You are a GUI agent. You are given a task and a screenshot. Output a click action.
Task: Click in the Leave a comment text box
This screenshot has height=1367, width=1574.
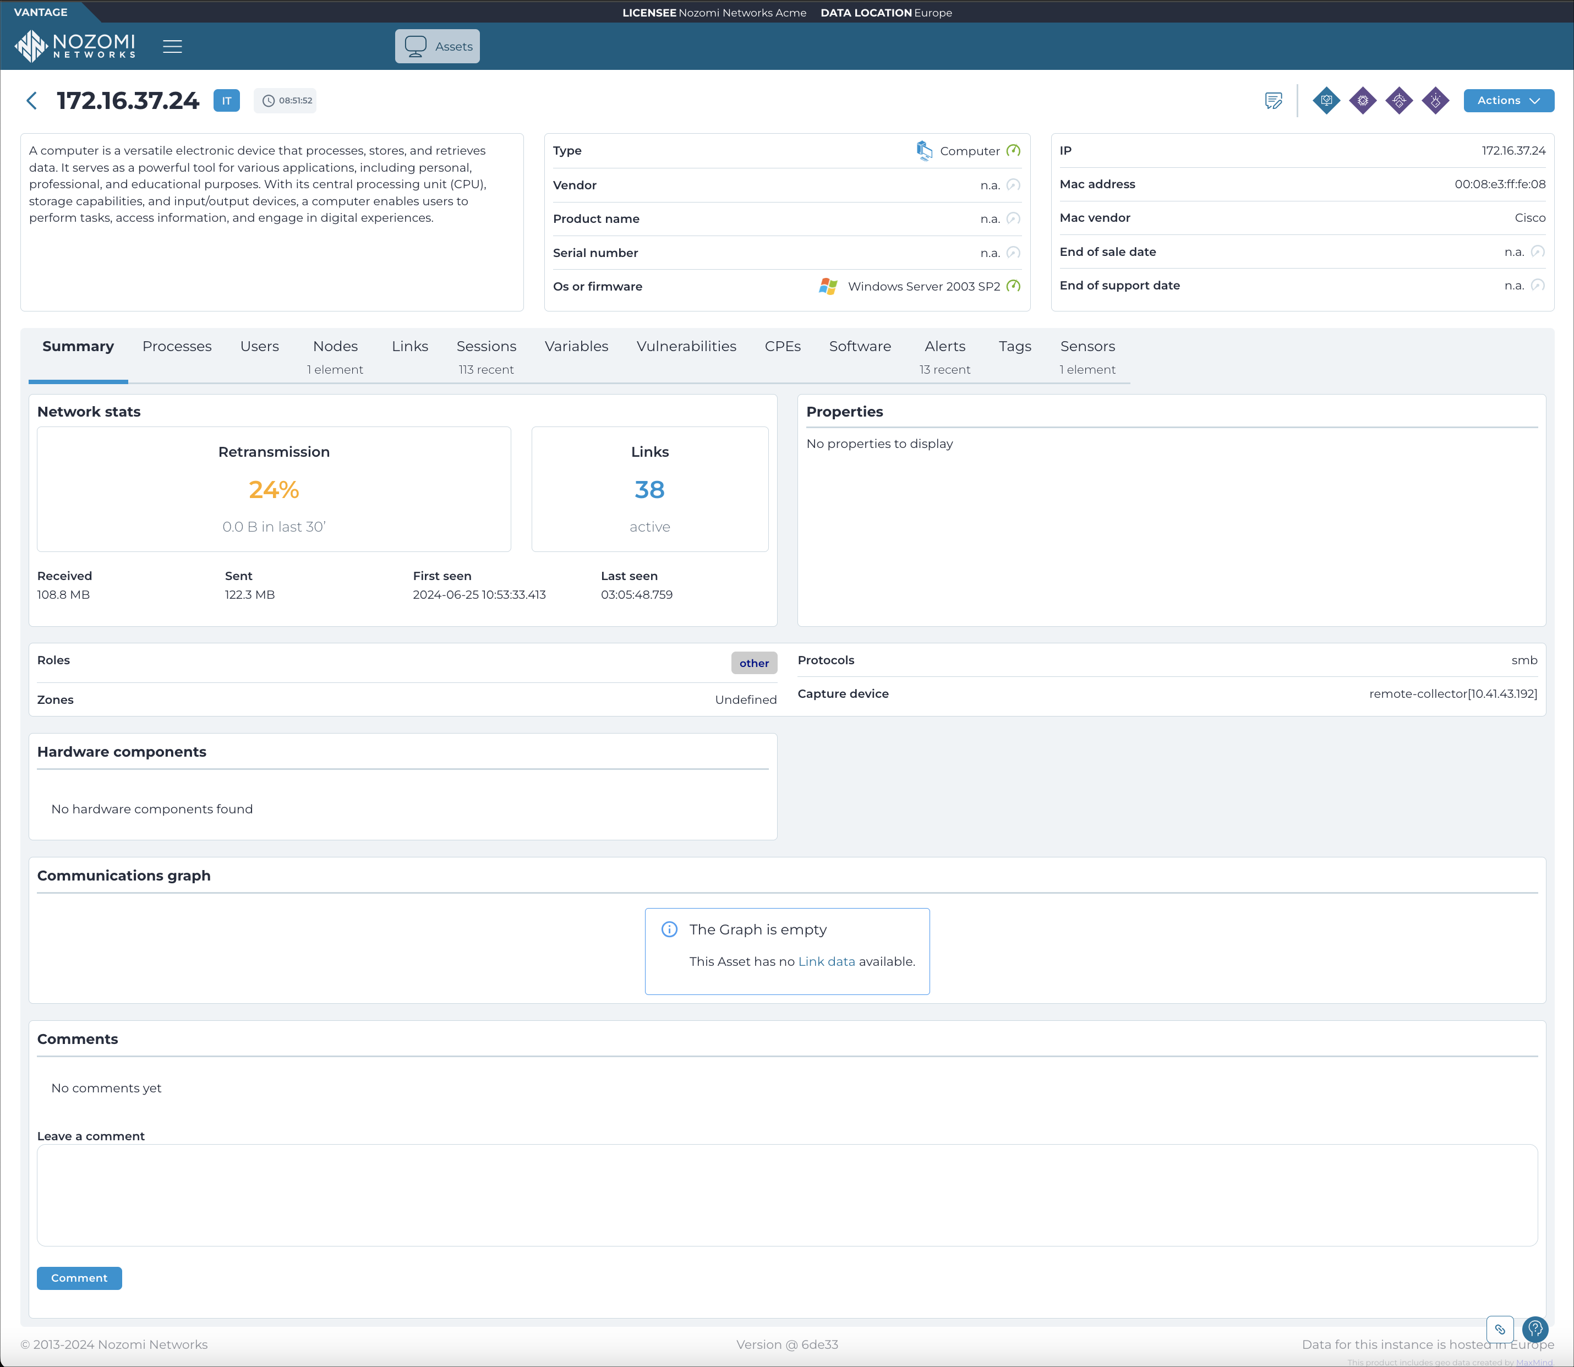[x=786, y=1195]
